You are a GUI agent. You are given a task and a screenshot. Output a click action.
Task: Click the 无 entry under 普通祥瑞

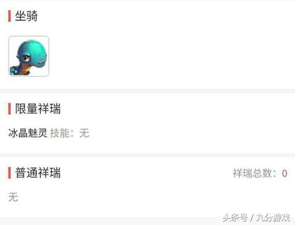(x=13, y=197)
